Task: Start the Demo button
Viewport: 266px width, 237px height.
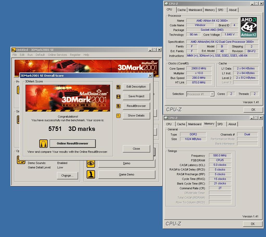Action: (x=127, y=163)
